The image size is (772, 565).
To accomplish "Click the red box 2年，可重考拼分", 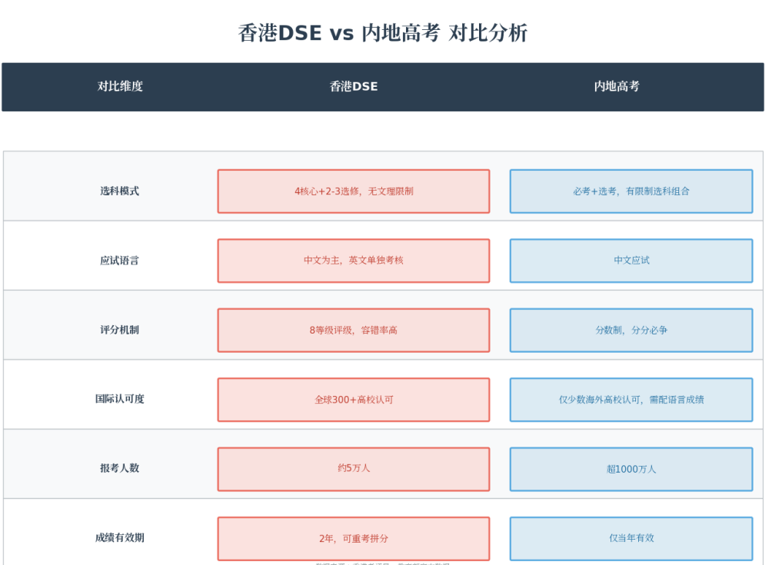I will [x=354, y=539].
